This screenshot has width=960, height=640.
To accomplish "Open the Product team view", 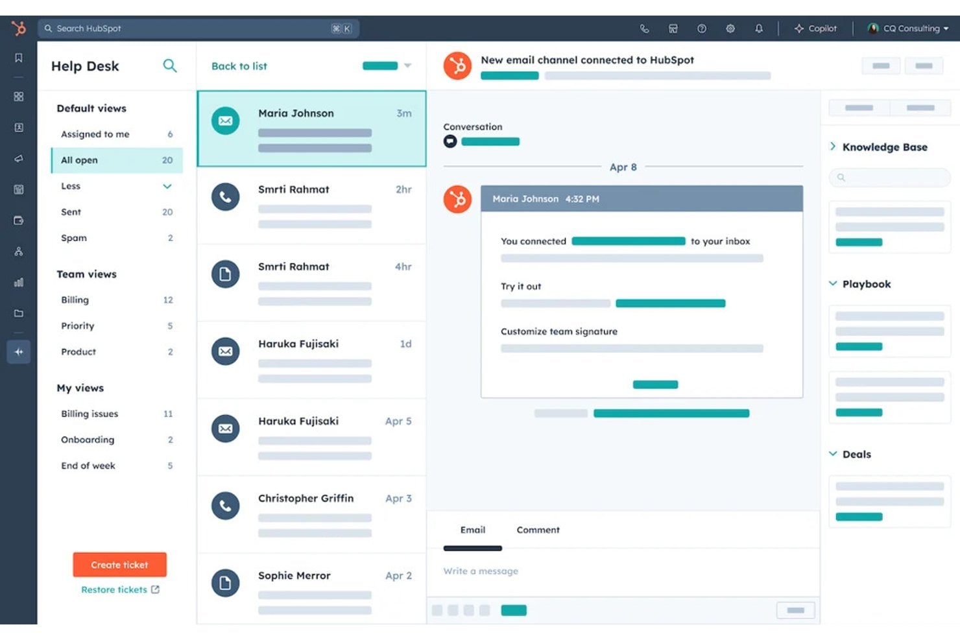I will click(117, 352).
